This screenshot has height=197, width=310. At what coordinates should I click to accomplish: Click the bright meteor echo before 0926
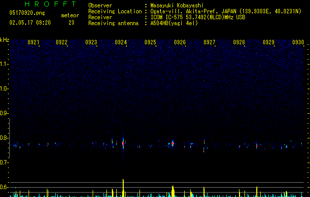pyautogui.click(x=172, y=144)
